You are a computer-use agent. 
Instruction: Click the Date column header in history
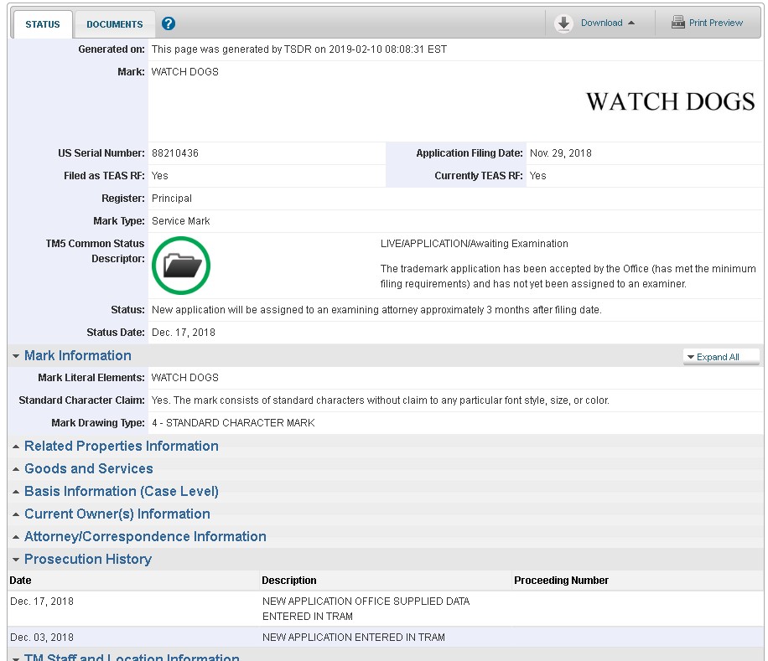pyautogui.click(x=21, y=581)
